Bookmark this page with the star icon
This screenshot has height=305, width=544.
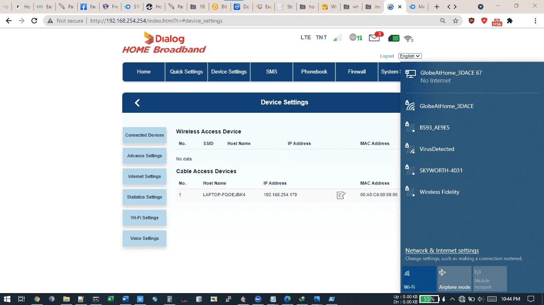[456, 21]
